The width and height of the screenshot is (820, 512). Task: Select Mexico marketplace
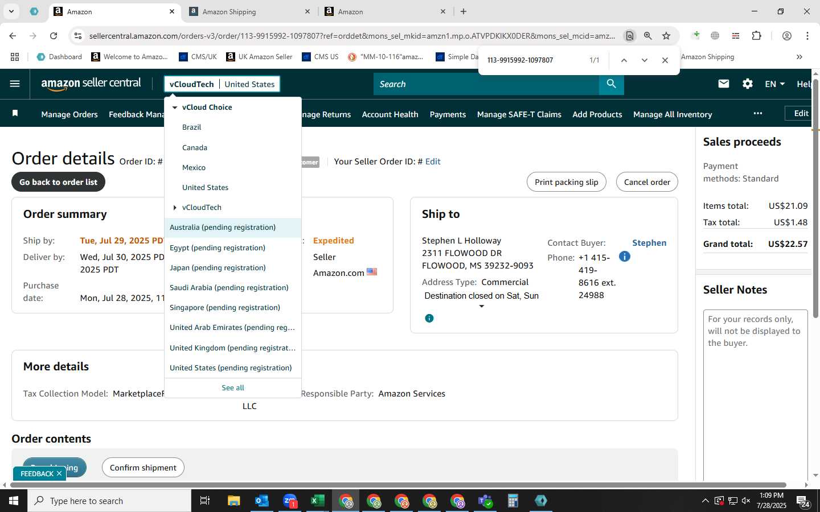(x=194, y=167)
